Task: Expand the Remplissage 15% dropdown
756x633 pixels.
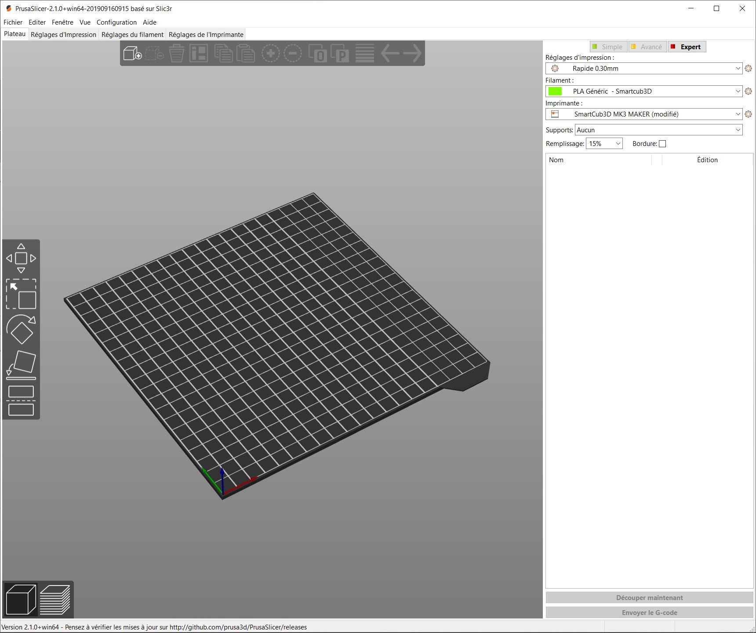Action: [604, 144]
